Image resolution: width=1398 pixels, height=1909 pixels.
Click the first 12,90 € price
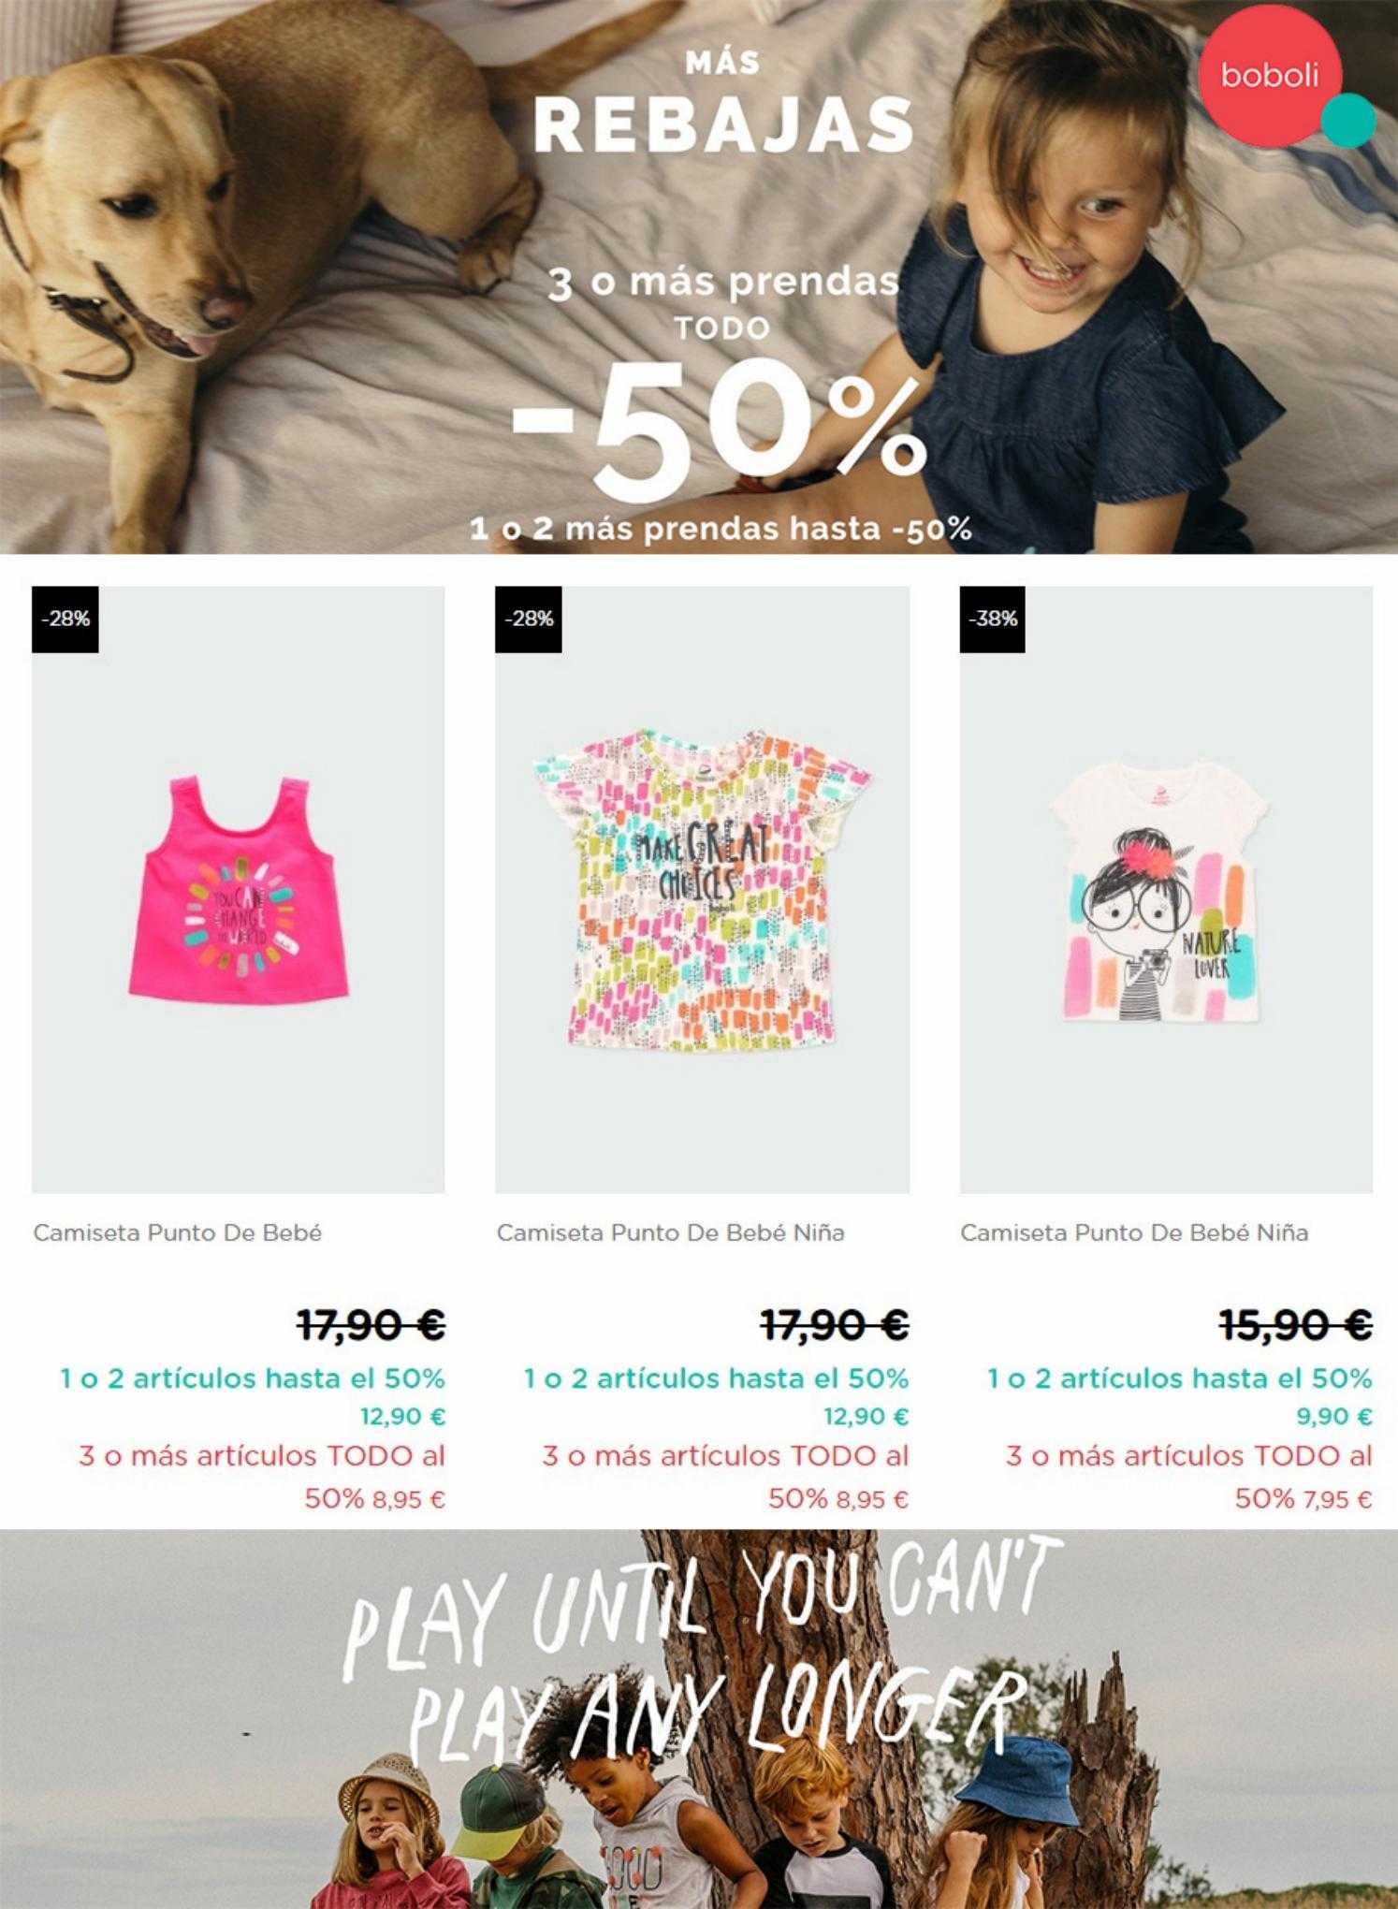403,1417
